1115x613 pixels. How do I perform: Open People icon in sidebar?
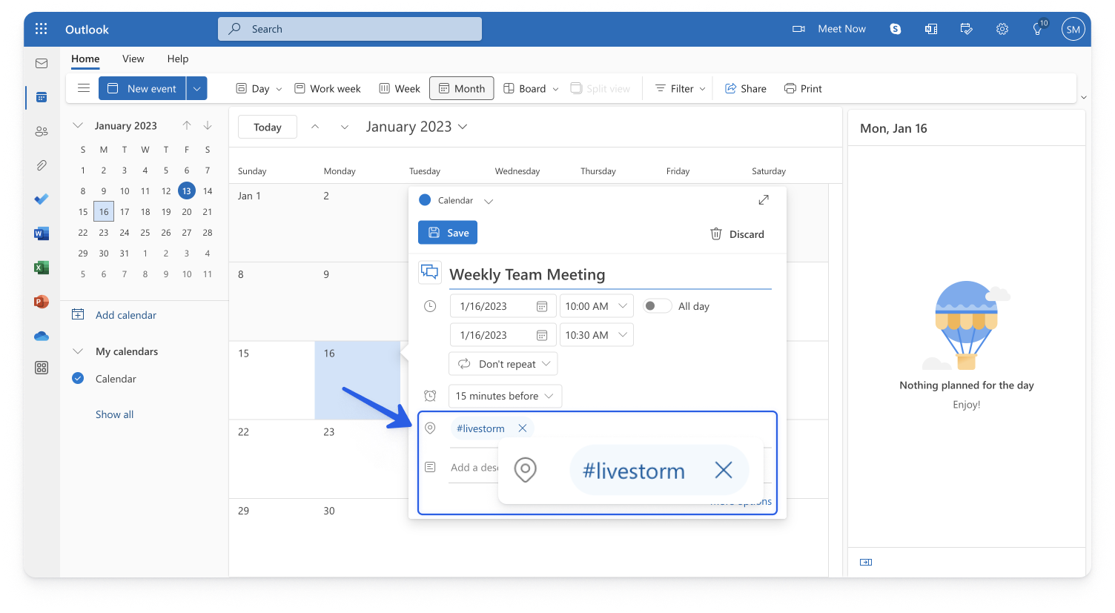tap(42, 131)
